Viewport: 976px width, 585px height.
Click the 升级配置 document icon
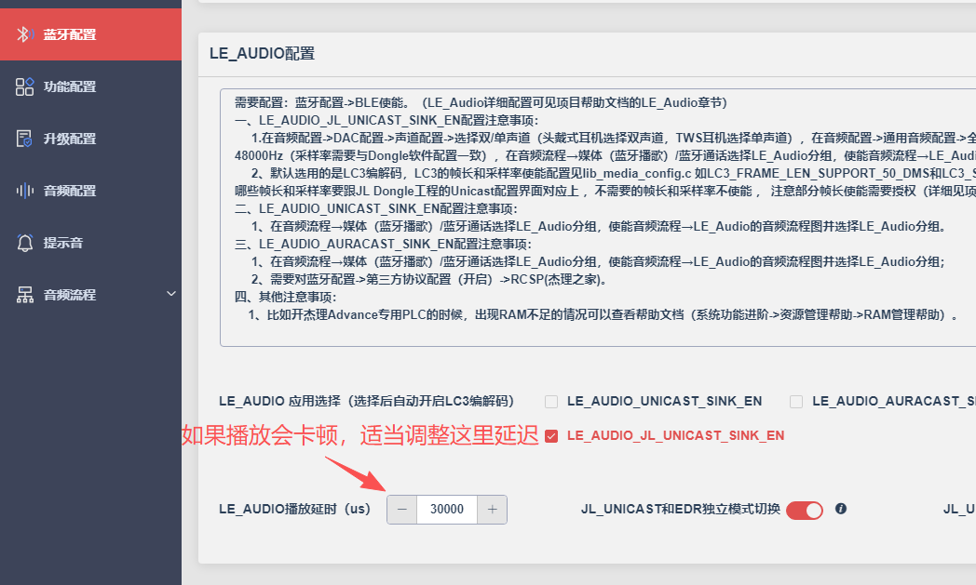click(24, 139)
